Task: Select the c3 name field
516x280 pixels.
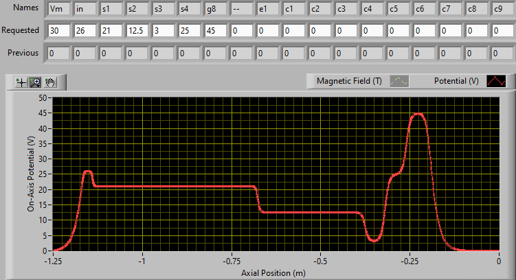Action: pos(346,9)
